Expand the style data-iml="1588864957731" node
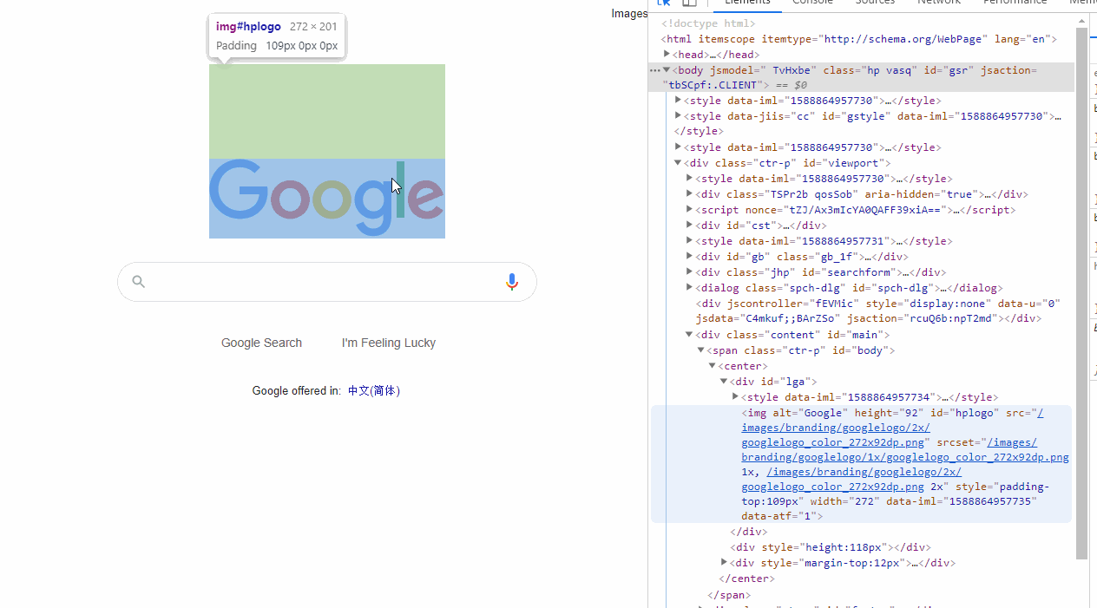Image resolution: width=1097 pixels, height=608 pixels. 689,240
